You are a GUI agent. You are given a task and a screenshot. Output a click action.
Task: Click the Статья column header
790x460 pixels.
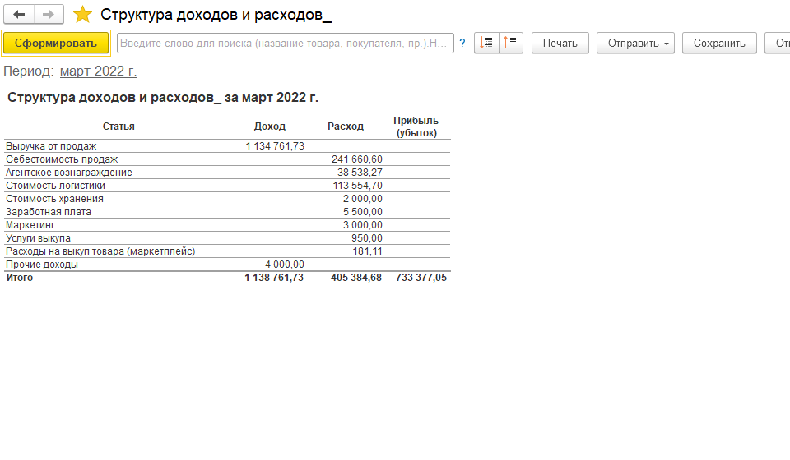pos(118,126)
